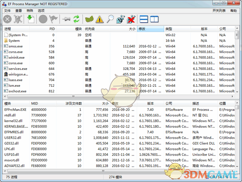Click the svchost.exe process icon

[x=6, y=91]
